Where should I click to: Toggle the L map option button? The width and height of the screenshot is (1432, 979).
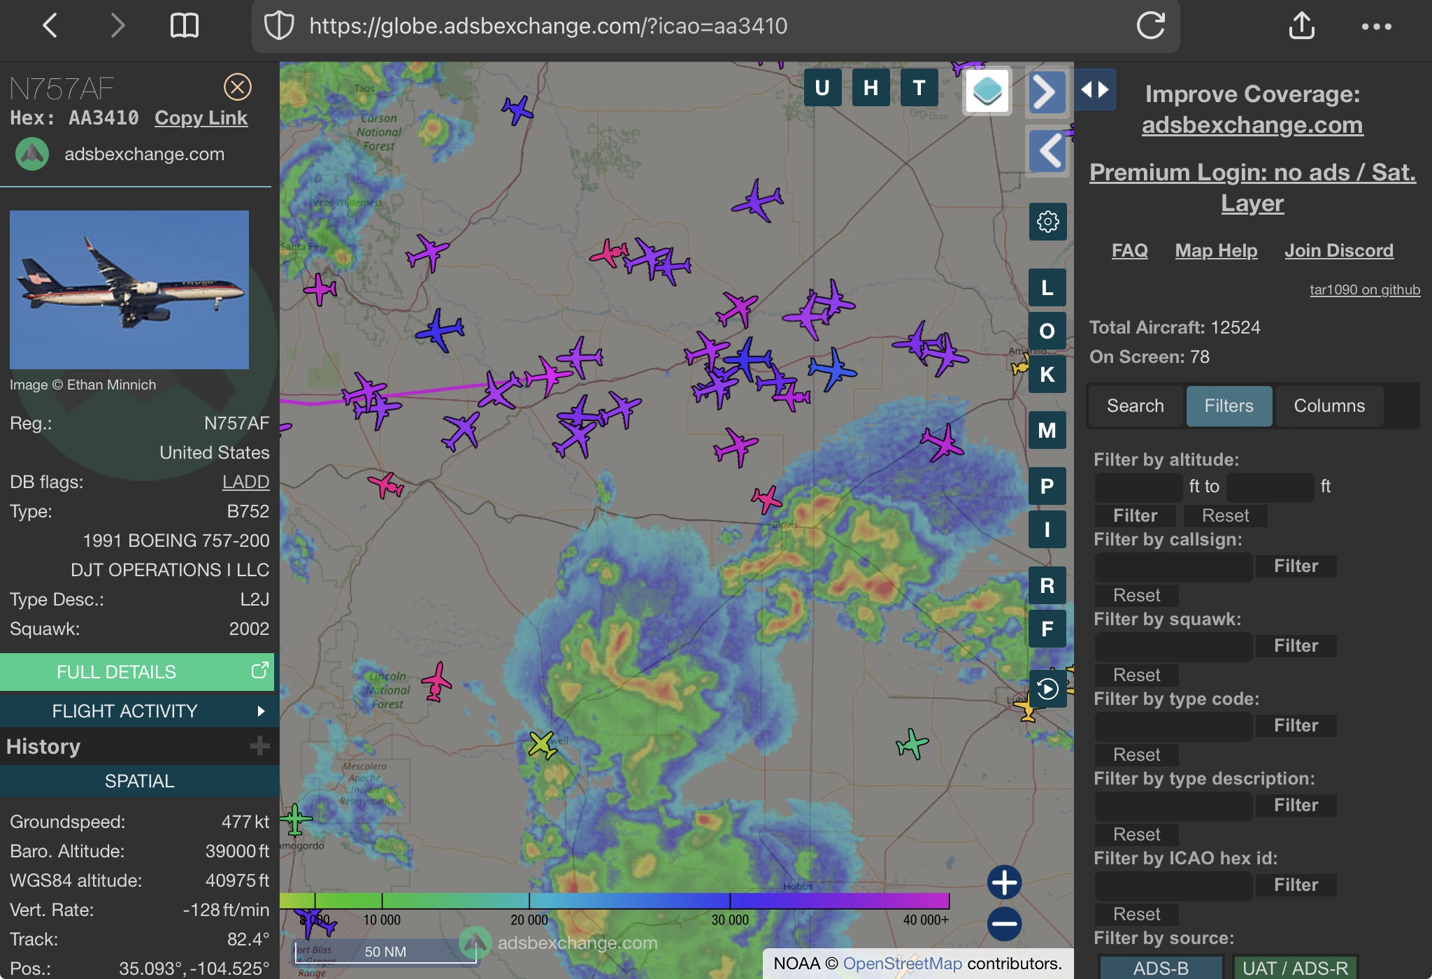[1047, 287]
